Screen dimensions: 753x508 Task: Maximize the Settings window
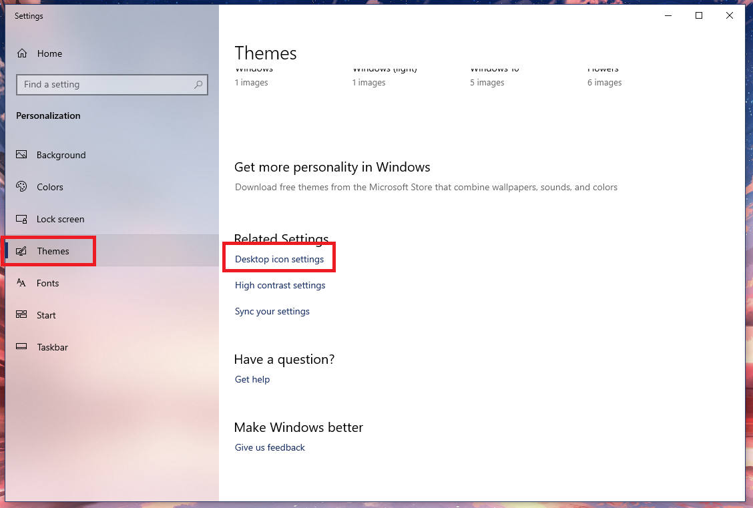click(699, 16)
